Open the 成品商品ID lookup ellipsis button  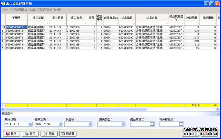[152, 124]
